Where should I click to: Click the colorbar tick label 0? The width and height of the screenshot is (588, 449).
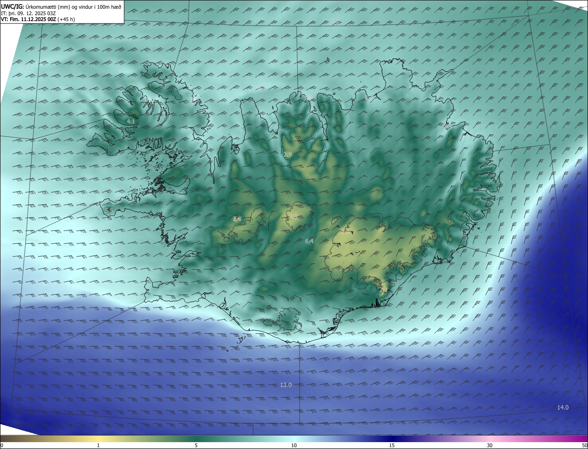pos(2,445)
